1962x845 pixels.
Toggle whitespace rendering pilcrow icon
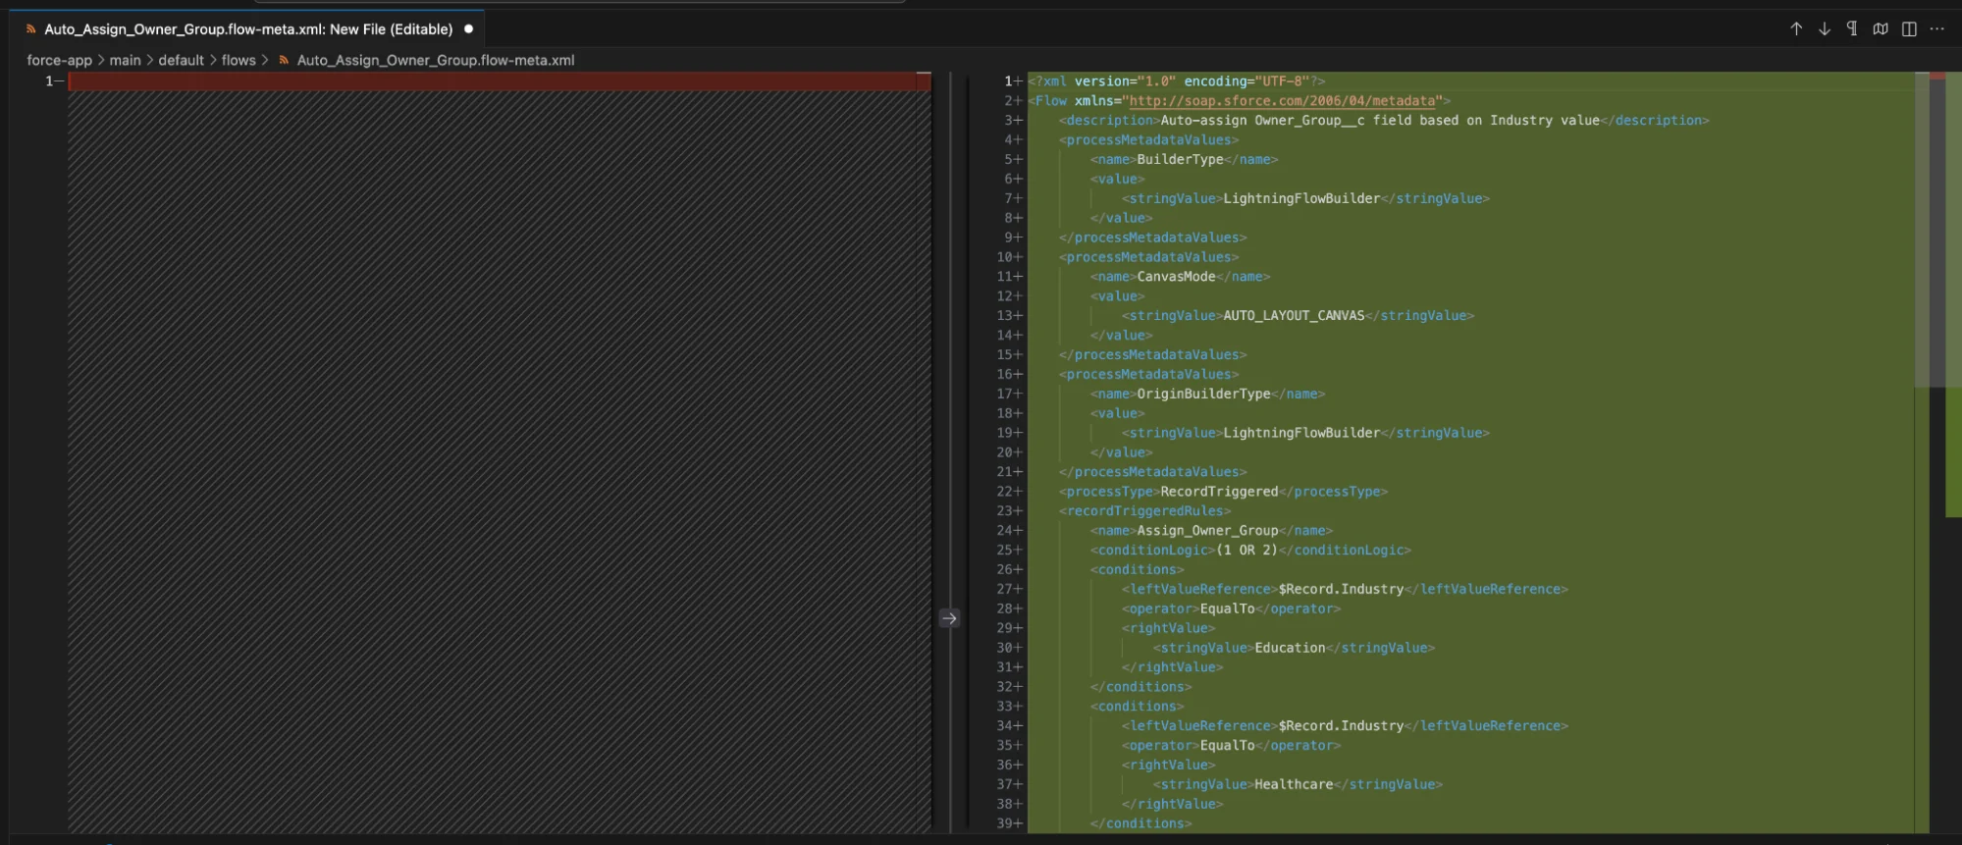(x=1851, y=29)
